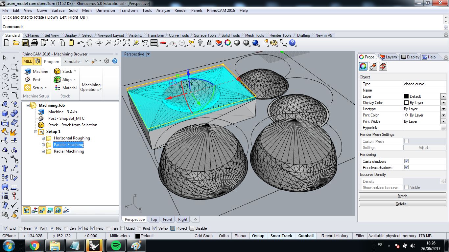Open the Layer dropdown in Properties
Viewport: 449px width, 252px height.
443,96
